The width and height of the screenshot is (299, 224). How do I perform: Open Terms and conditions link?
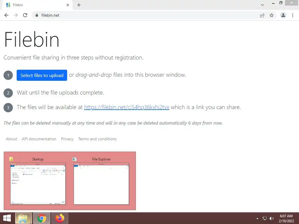[97, 139]
